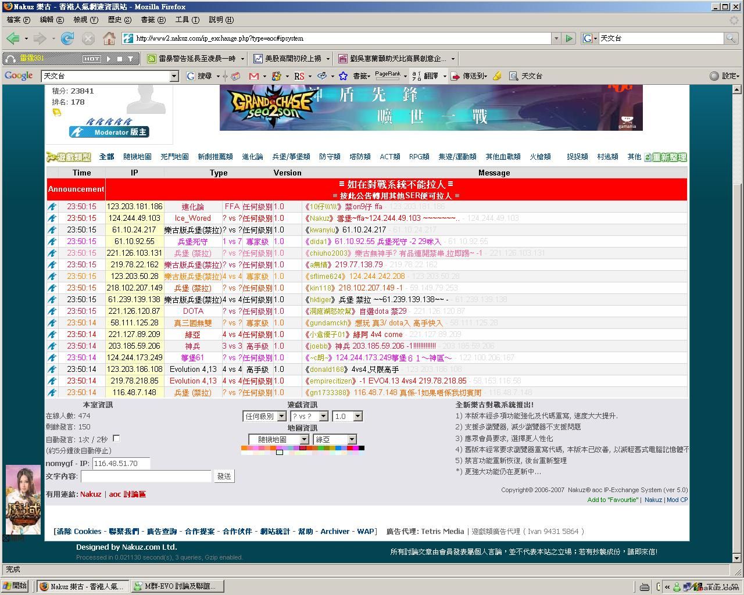Click the 搜尋 search button in Google toolbar
This screenshot has height=595, width=744.
[x=199, y=76]
